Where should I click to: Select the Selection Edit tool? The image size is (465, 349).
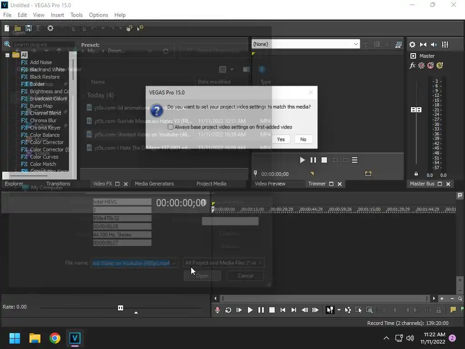[x=359, y=310]
